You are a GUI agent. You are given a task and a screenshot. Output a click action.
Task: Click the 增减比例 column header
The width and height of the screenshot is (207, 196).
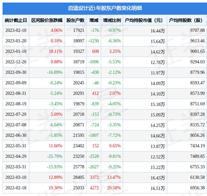112,20
